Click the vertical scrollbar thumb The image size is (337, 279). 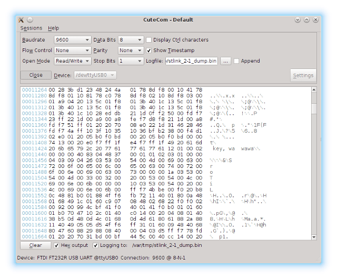(x=314, y=108)
